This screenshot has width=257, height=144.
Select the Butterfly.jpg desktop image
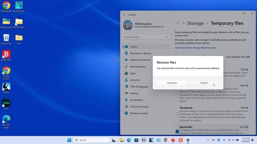[x=19, y=7]
